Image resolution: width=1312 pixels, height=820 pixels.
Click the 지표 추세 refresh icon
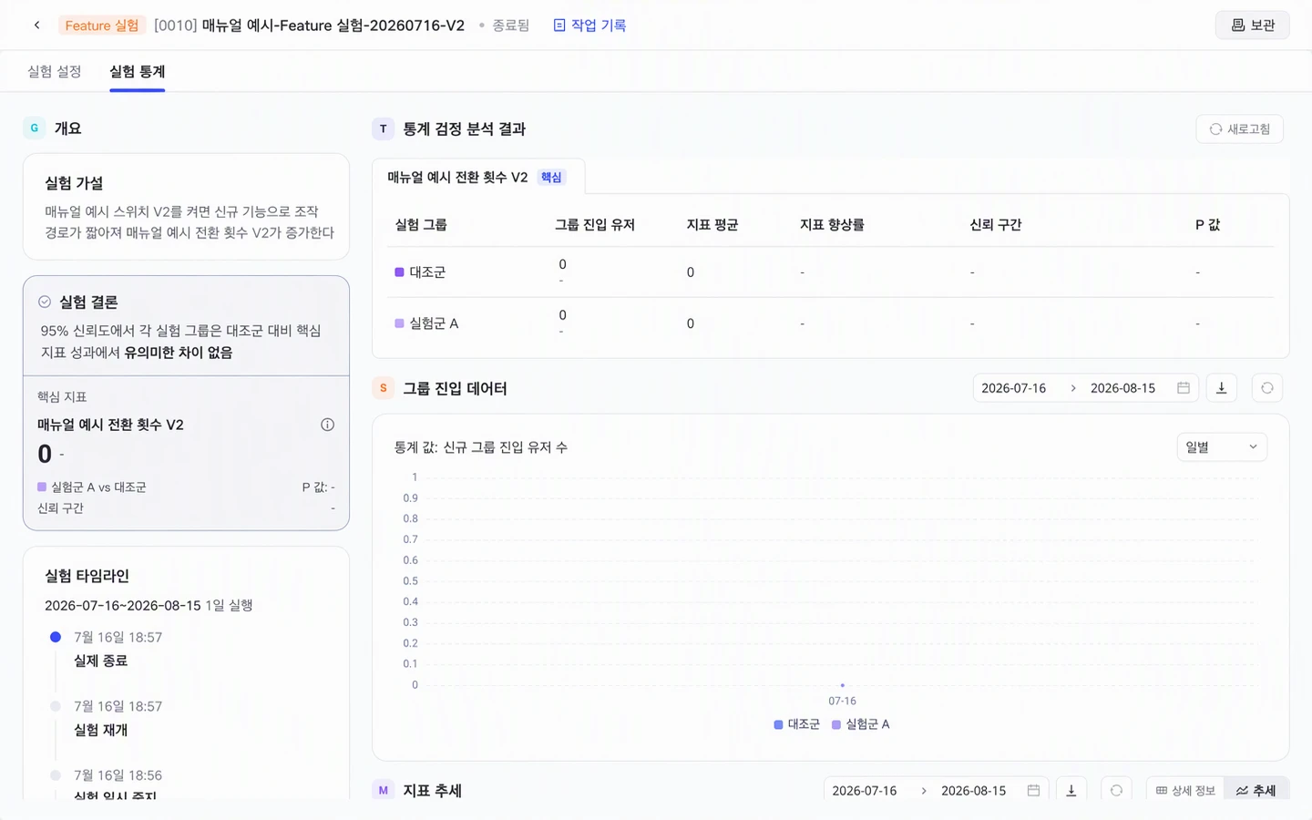point(1116,790)
